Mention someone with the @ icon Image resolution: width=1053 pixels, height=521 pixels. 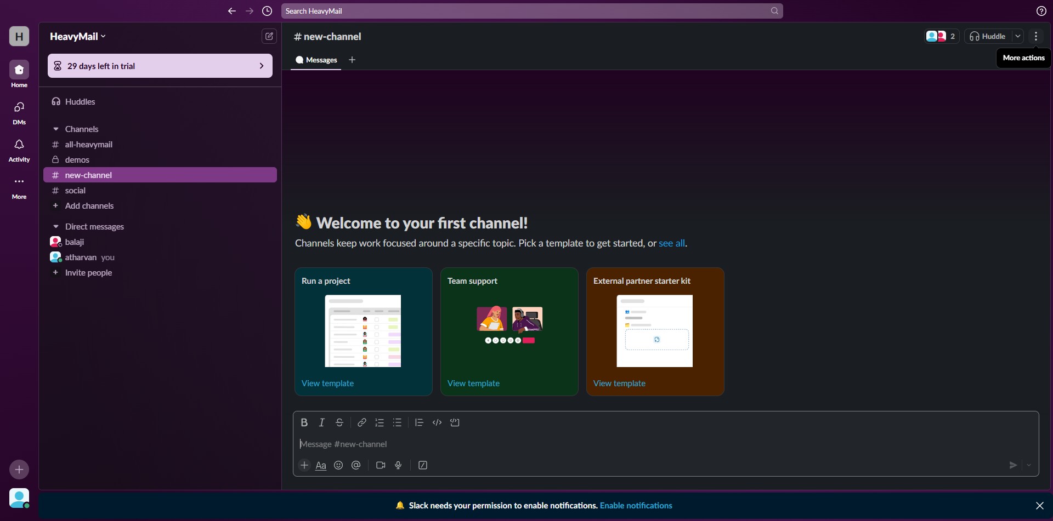coord(356,465)
